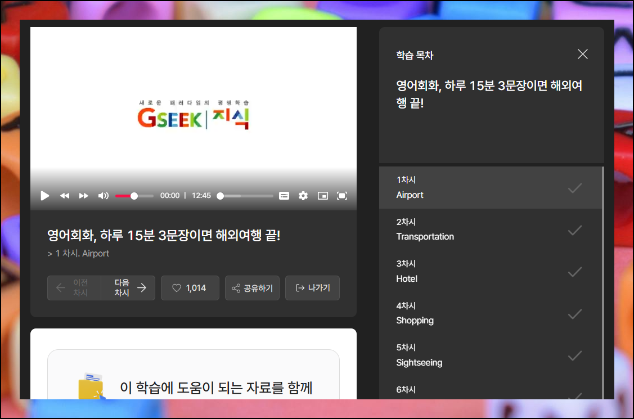Click the GSEEK 지식 logo in video
This screenshot has width=634, height=419.
pyautogui.click(x=194, y=115)
